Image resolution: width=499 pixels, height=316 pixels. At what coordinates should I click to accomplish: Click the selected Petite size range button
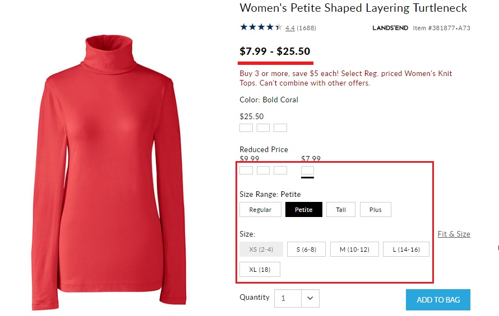click(303, 210)
